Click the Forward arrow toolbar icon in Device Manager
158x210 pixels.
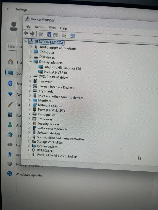coord(32,34)
